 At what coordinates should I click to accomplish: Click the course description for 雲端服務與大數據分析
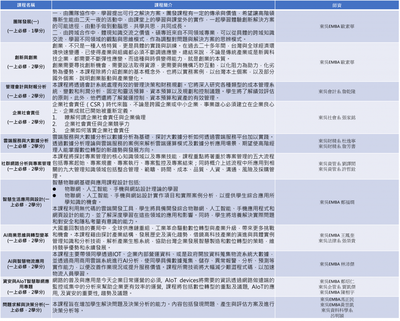point(163,143)
